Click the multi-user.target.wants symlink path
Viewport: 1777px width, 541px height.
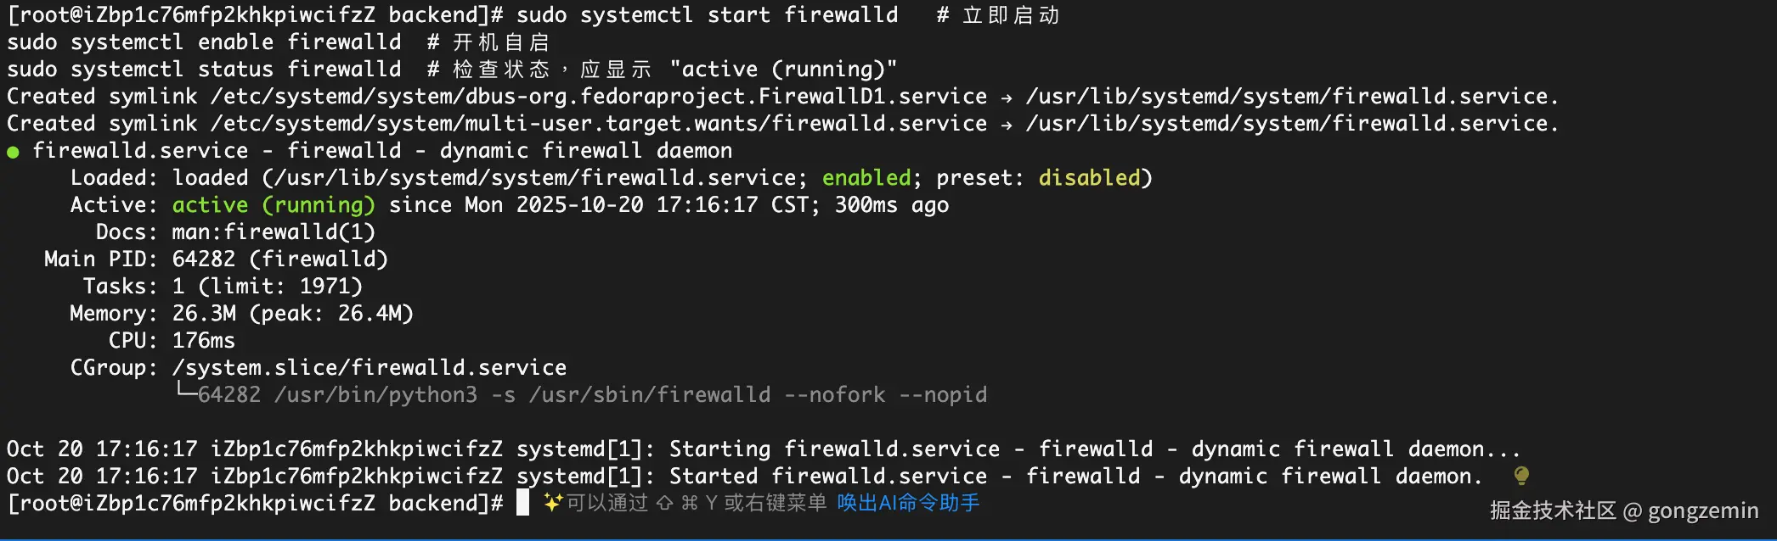[599, 124]
